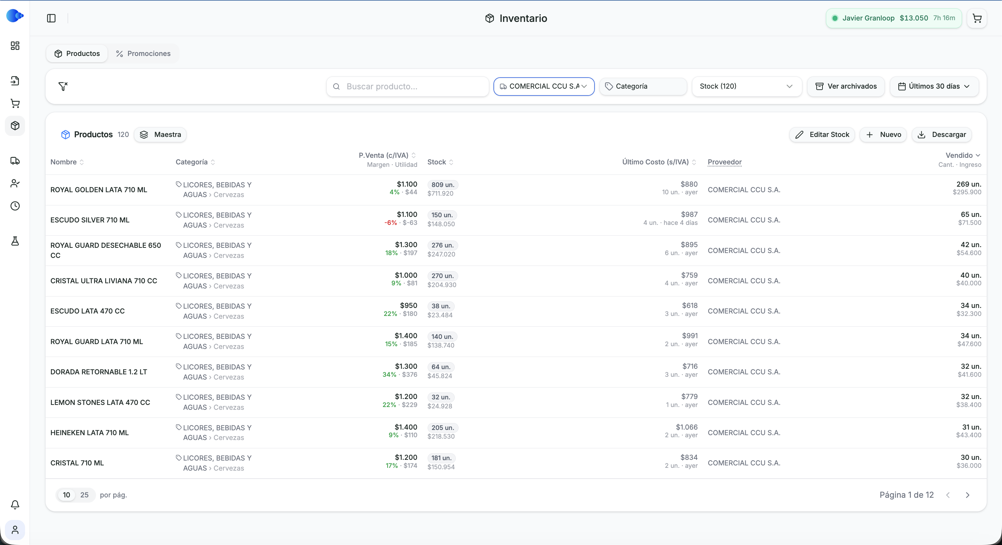Click Página 1 de 12 text
Screen dimensions: 1002x545
click(906, 495)
